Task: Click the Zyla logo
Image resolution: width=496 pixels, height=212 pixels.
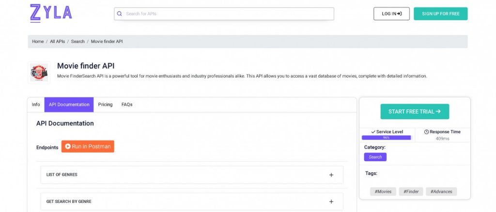Action: tap(51, 13)
